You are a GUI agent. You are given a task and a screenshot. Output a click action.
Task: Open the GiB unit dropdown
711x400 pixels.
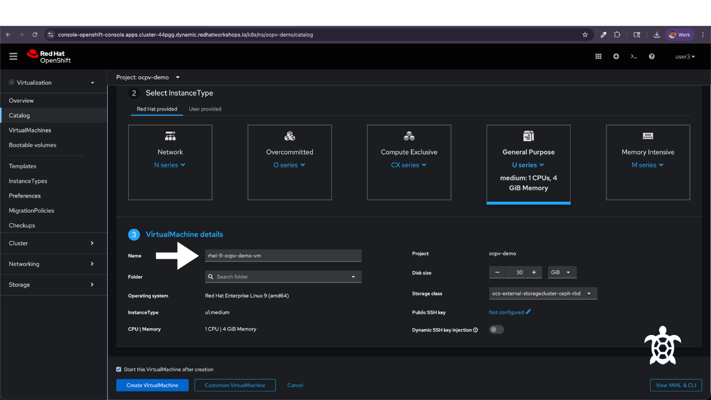click(x=562, y=272)
